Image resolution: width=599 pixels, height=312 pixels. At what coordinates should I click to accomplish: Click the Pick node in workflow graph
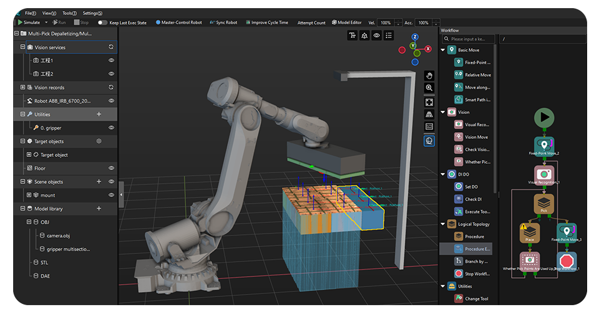pyautogui.click(x=543, y=204)
